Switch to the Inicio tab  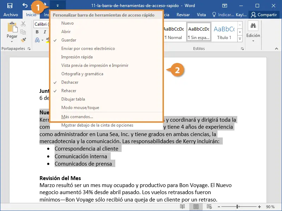point(31,15)
